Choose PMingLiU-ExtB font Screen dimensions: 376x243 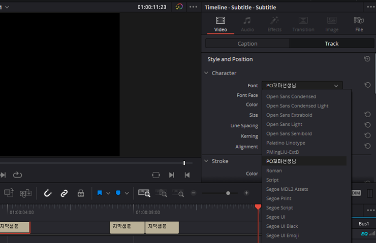click(x=304, y=152)
